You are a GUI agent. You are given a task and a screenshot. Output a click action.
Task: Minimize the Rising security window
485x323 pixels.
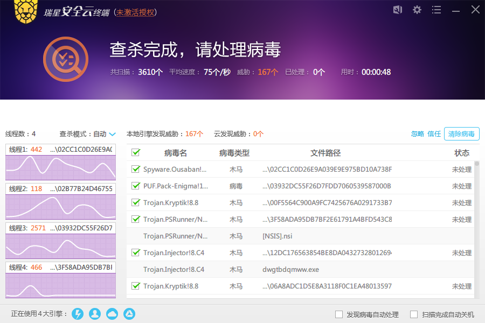pyautogui.click(x=455, y=11)
